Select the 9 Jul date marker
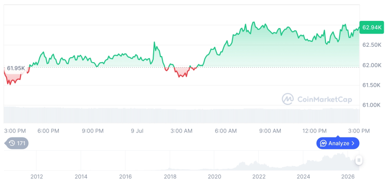This screenshot has height=182, width=392. click(x=137, y=131)
